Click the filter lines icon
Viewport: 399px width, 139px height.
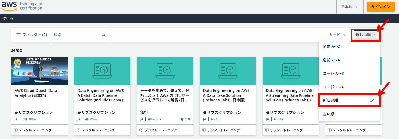click(19, 35)
